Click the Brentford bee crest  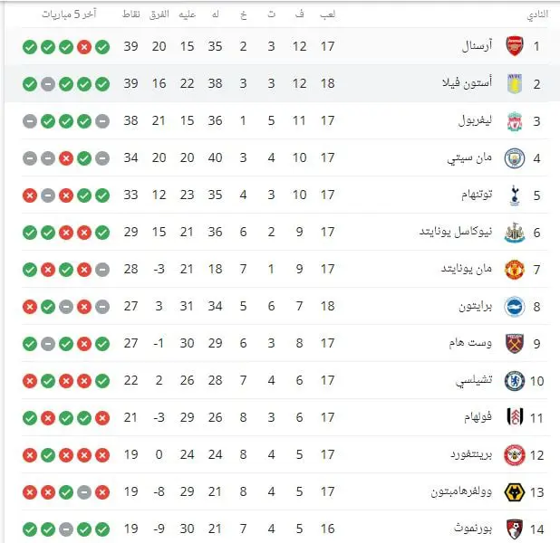click(515, 455)
